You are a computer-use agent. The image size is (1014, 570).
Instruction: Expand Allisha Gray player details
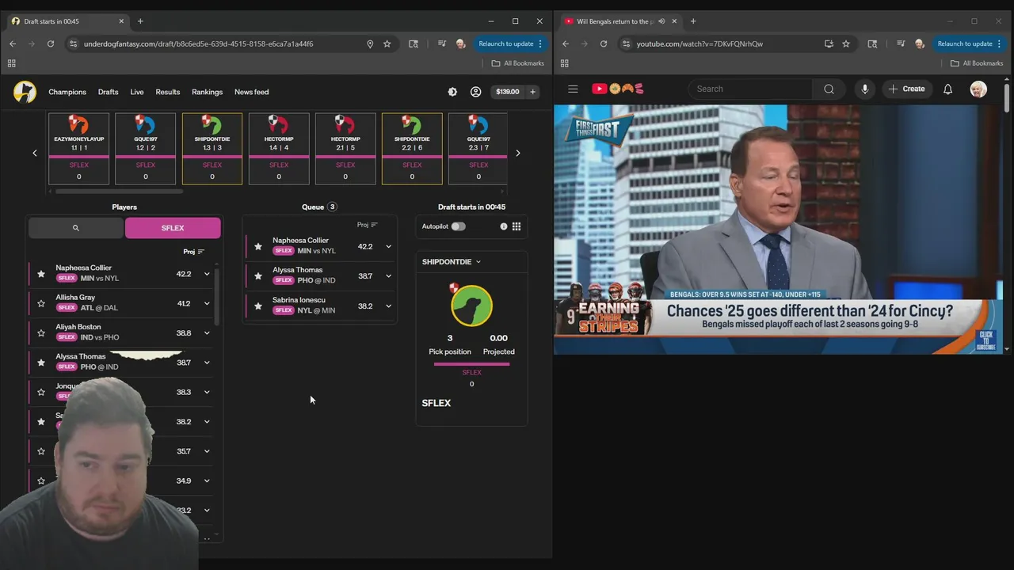207,303
